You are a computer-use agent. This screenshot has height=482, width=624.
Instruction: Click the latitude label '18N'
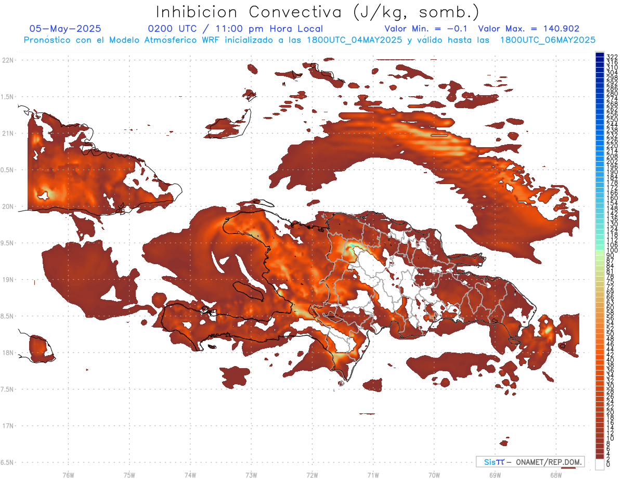click(x=8, y=353)
